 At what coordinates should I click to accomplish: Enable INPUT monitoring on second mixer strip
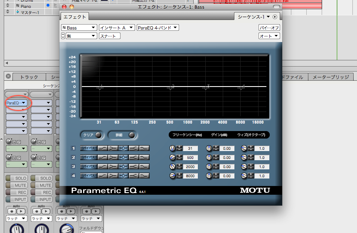(x=42, y=199)
